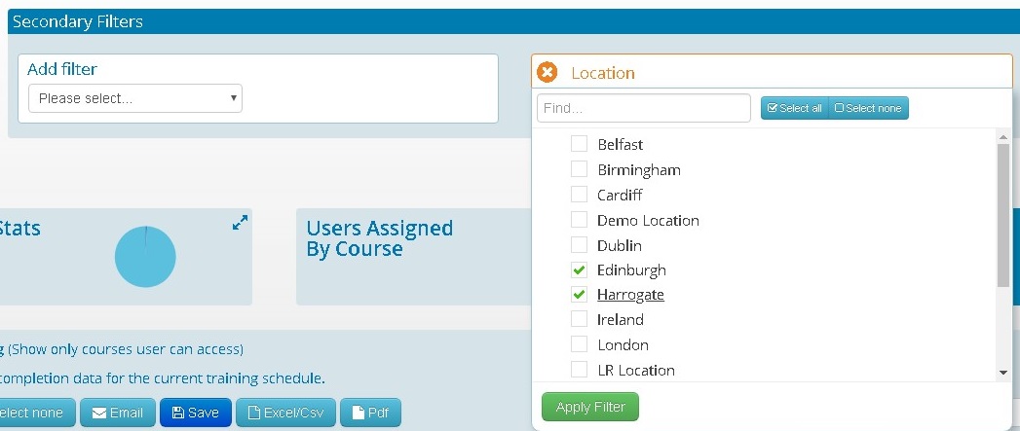Expand the Stats chart using arrows icon
Screen dimensions: 1020x431
coord(240,223)
